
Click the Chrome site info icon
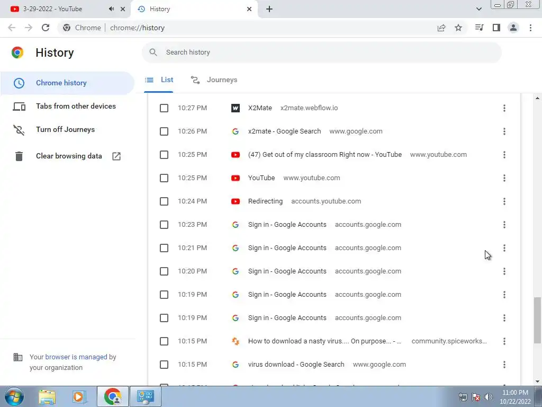tap(67, 28)
